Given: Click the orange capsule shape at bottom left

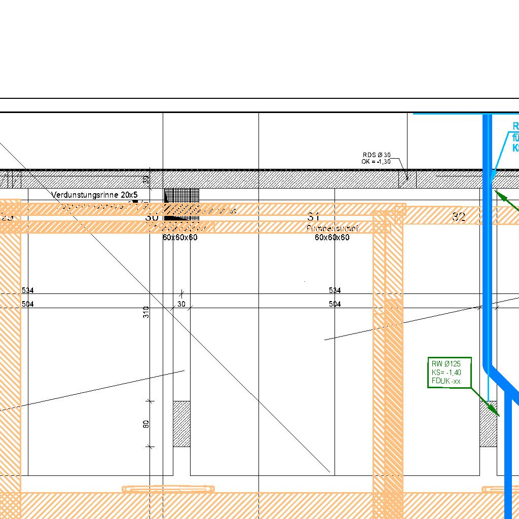Looking at the screenshot, I should click(x=168, y=489).
